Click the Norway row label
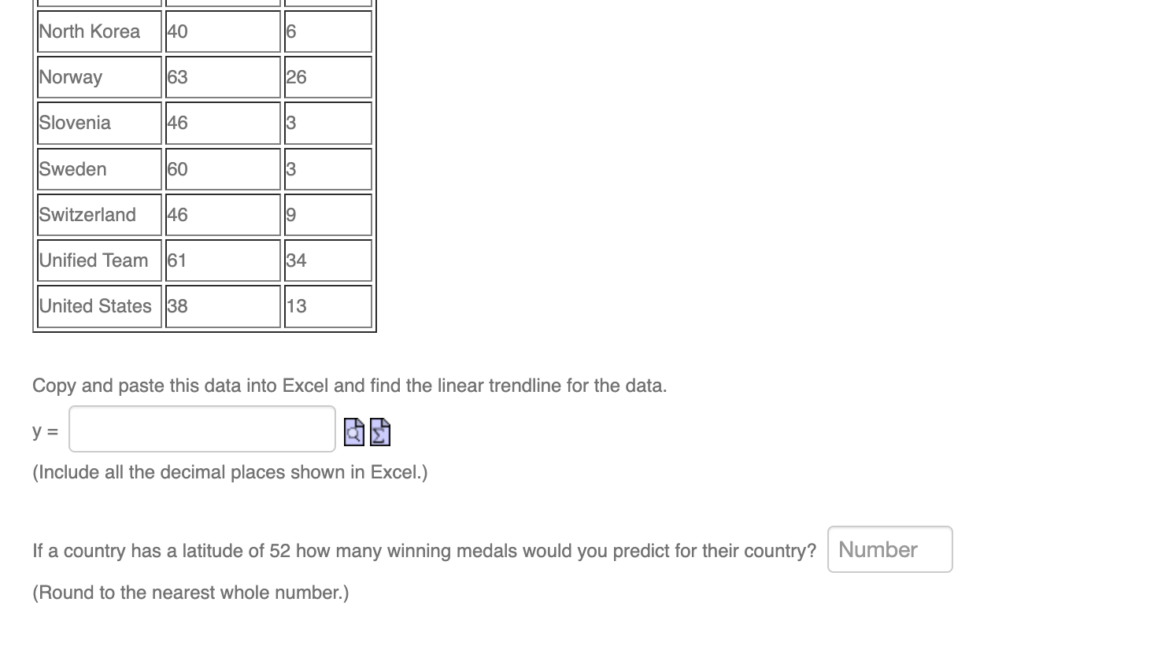1176x650 pixels. click(98, 76)
